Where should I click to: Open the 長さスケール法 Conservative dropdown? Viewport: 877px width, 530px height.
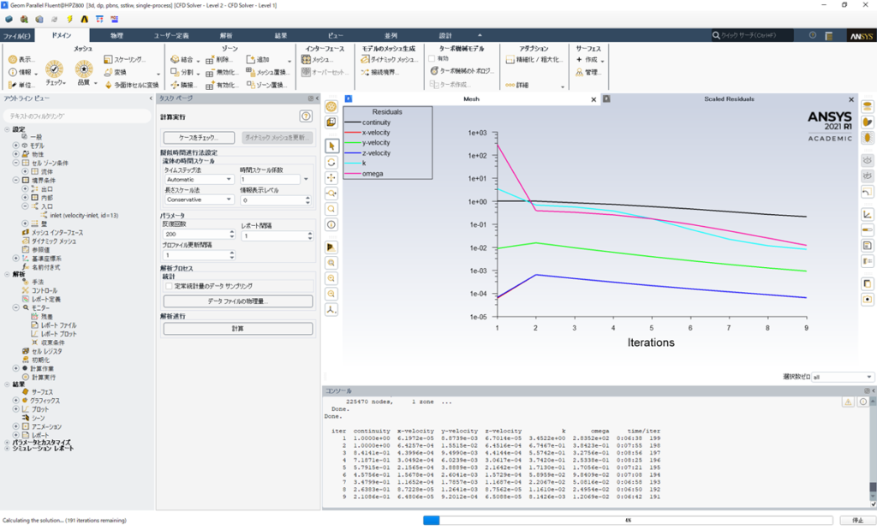click(x=199, y=199)
